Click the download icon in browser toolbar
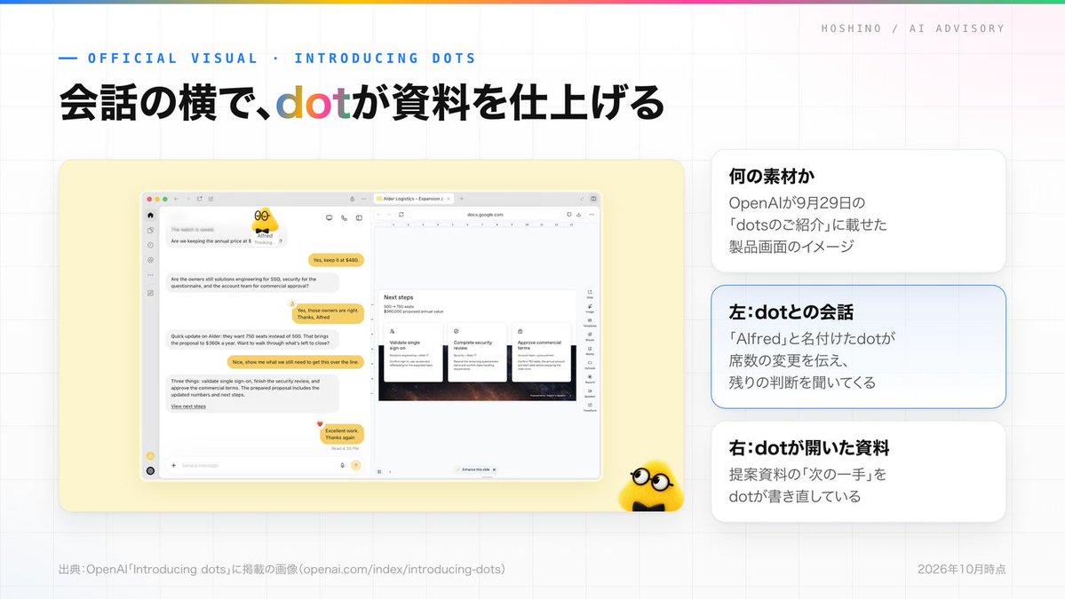This screenshot has width=1065, height=599. (x=578, y=215)
